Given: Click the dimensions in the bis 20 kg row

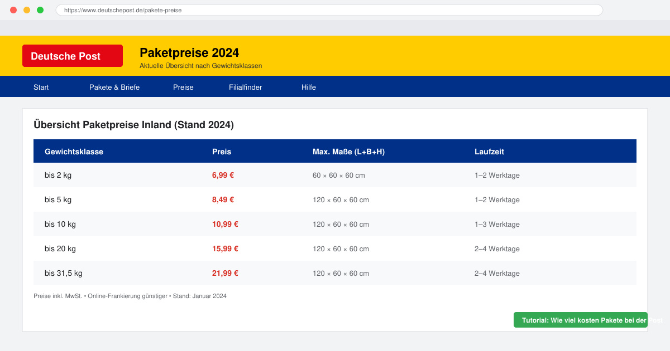Looking at the screenshot, I should coord(341,249).
